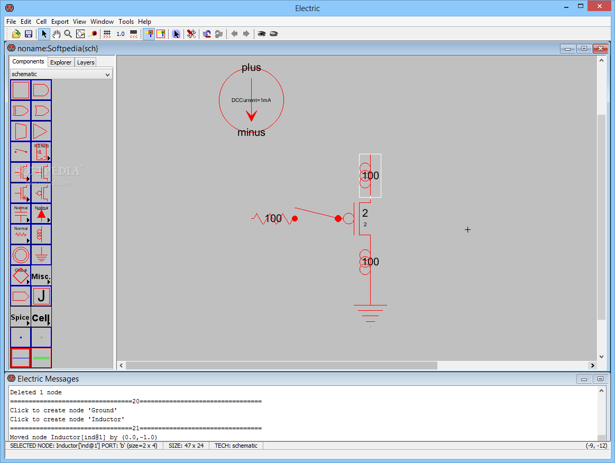Open library with the folder icon
Viewport: 615px width, 463px height.
(x=16, y=34)
